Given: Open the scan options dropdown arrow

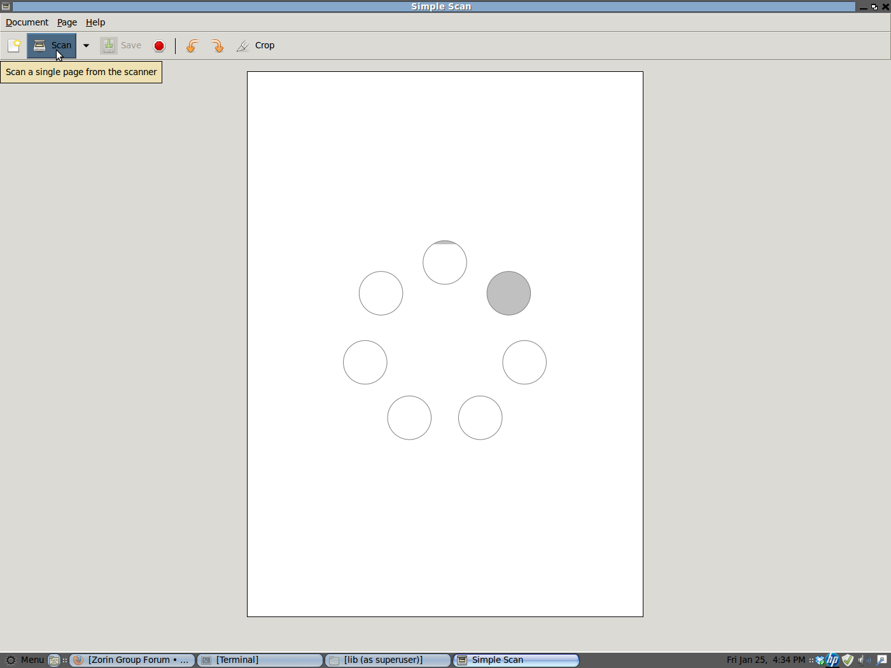Looking at the screenshot, I should 86,46.
